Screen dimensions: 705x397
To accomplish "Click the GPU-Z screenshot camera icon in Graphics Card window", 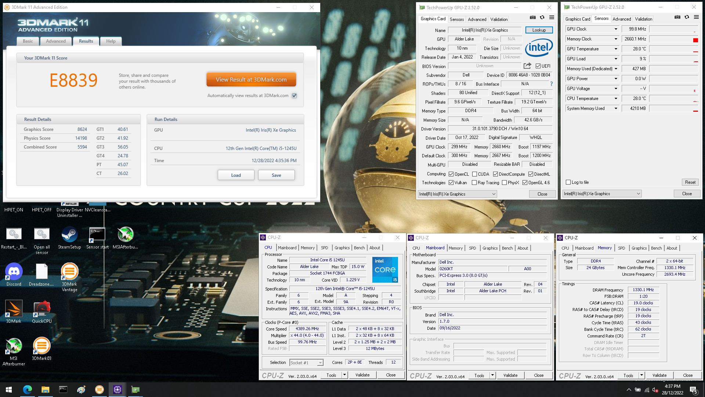I will 532,17.
